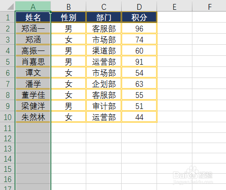
Task: Select row 5 header
Action: tap(8, 62)
